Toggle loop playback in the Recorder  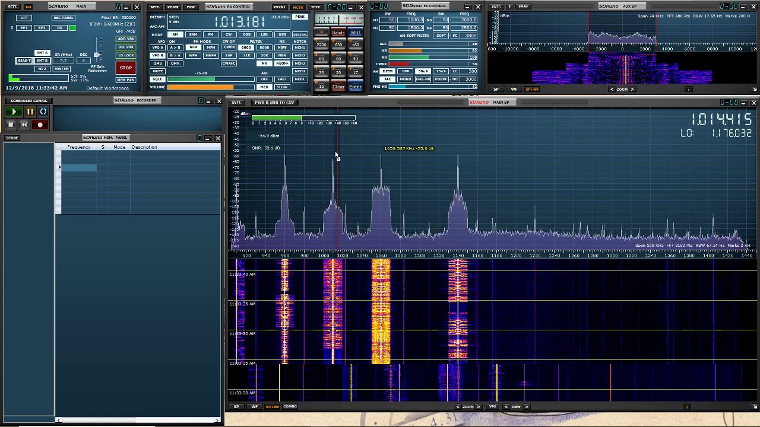click(43, 111)
